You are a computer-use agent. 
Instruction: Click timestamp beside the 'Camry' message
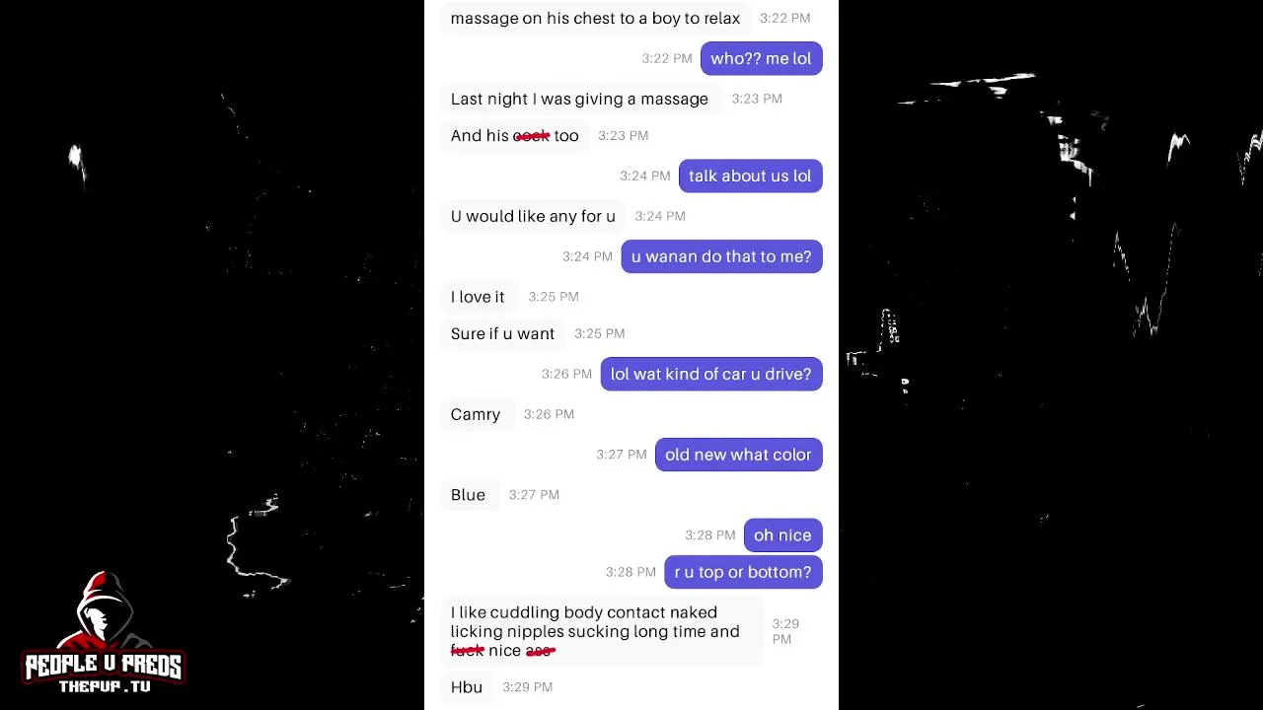(x=549, y=414)
